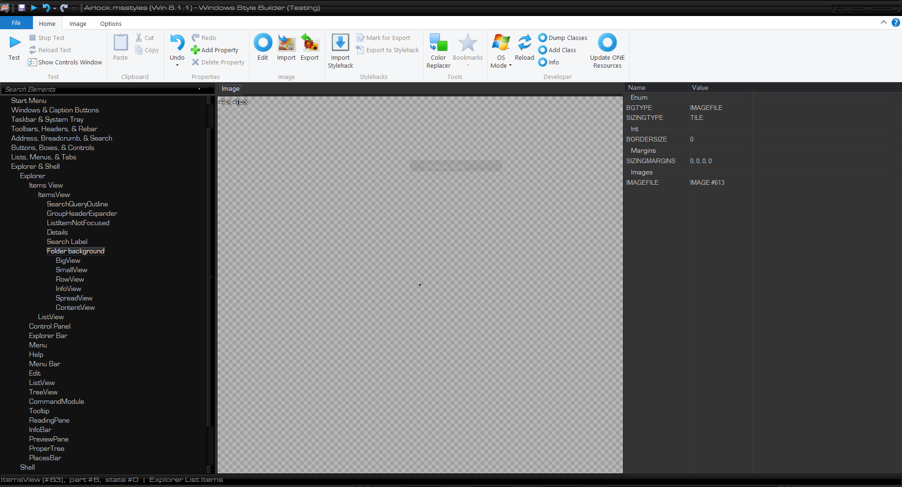Click the Cut scissors icon
Viewport: 902px width, 487px height.
pos(139,38)
